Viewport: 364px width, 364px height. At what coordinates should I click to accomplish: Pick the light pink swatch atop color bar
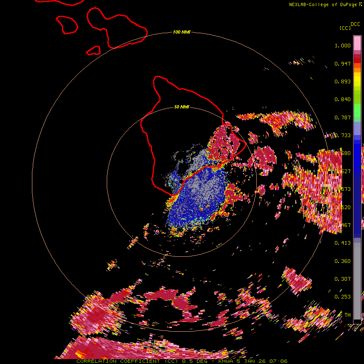coord(357,43)
